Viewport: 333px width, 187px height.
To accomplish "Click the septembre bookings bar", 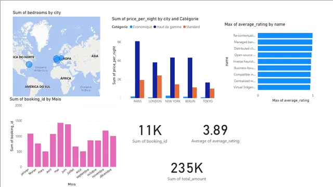I will tap(91, 154).
